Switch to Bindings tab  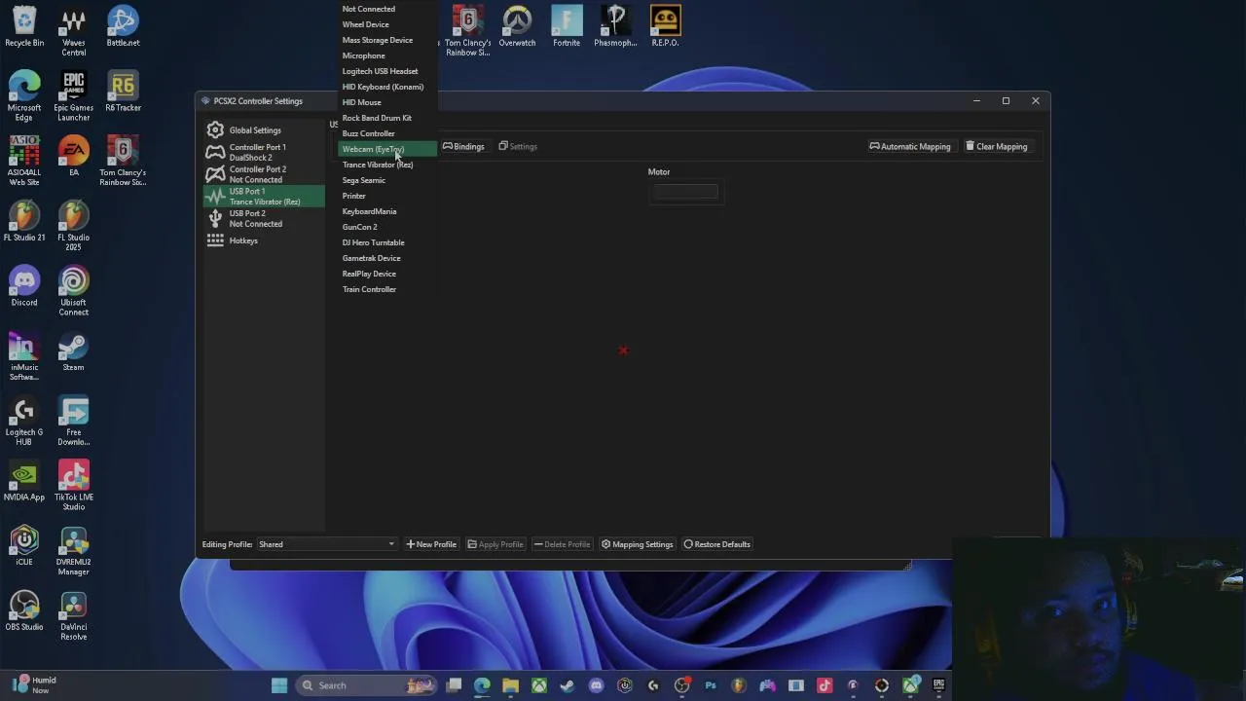[463, 146]
